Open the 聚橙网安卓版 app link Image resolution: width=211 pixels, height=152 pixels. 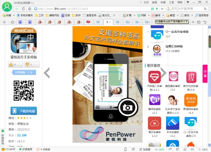click(x=191, y=104)
